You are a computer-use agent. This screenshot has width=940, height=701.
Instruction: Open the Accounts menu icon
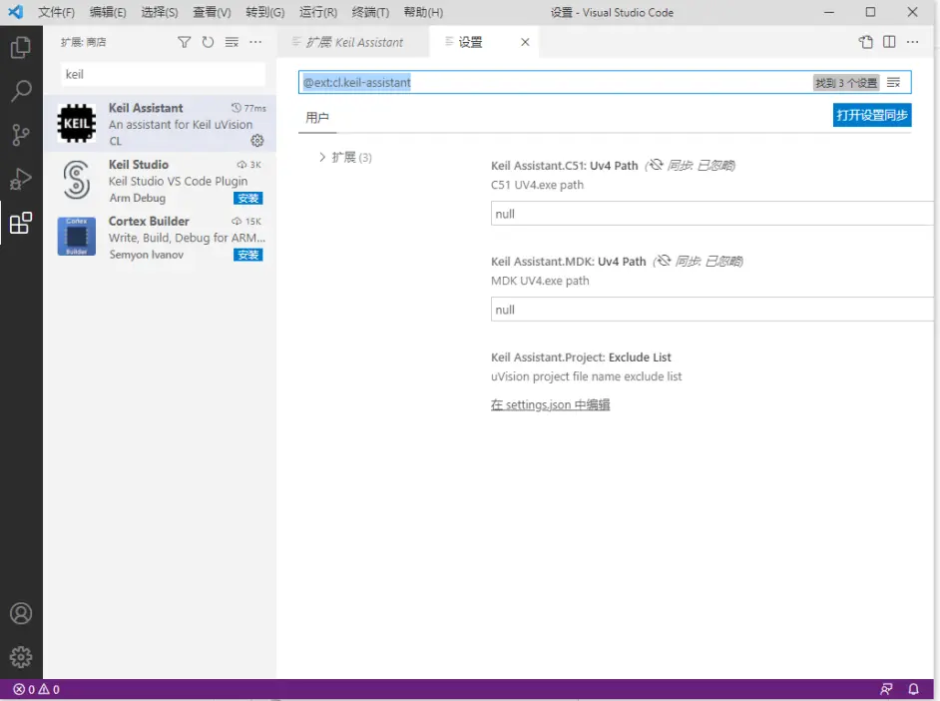21,613
